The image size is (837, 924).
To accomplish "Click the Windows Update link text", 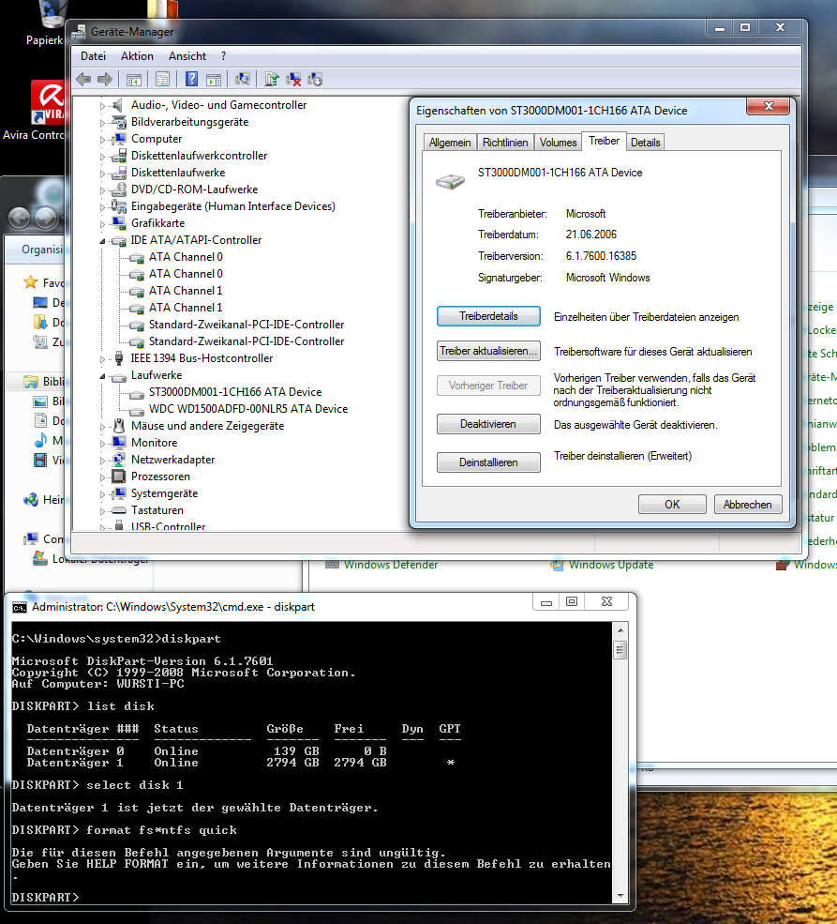I will [x=611, y=565].
